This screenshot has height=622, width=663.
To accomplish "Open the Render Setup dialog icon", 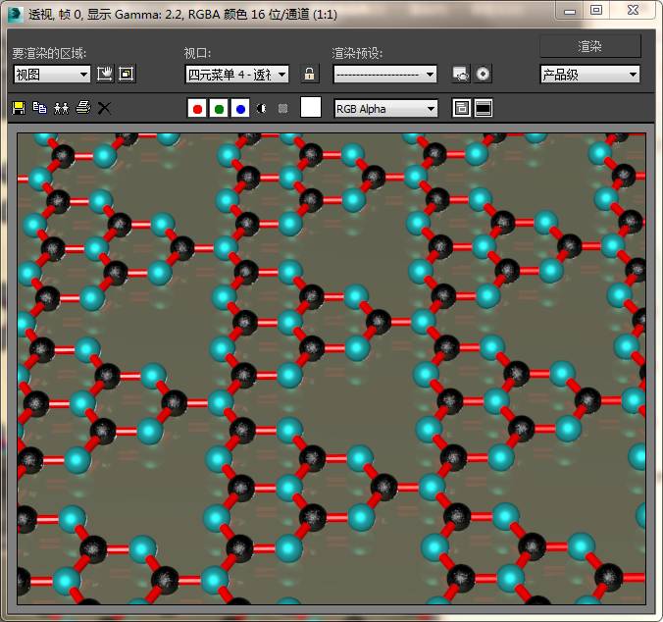I will [x=461, y=74].
